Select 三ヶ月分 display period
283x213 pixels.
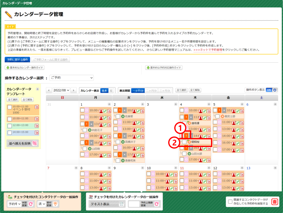[165, 91]
